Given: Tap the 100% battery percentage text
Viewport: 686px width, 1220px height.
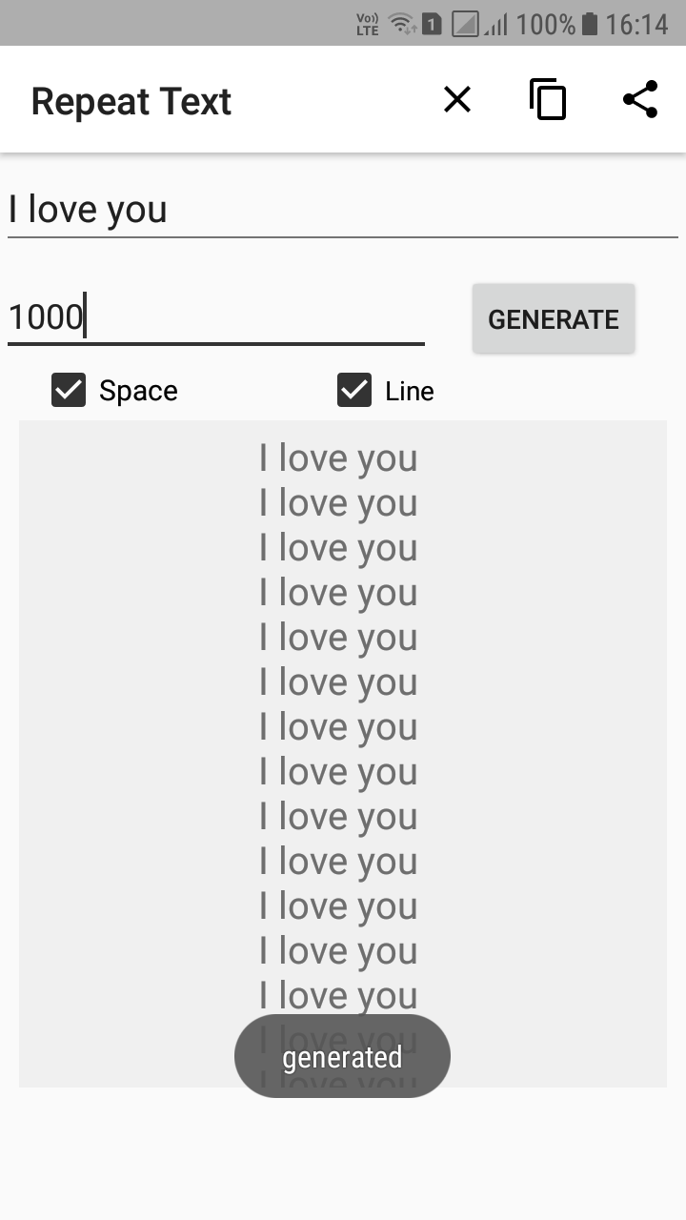Looking at the screenshot, I should (x=545, y=24).
